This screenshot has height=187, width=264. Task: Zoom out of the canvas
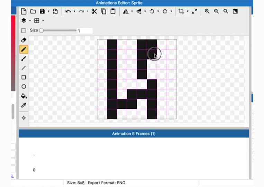pos(216,11)
